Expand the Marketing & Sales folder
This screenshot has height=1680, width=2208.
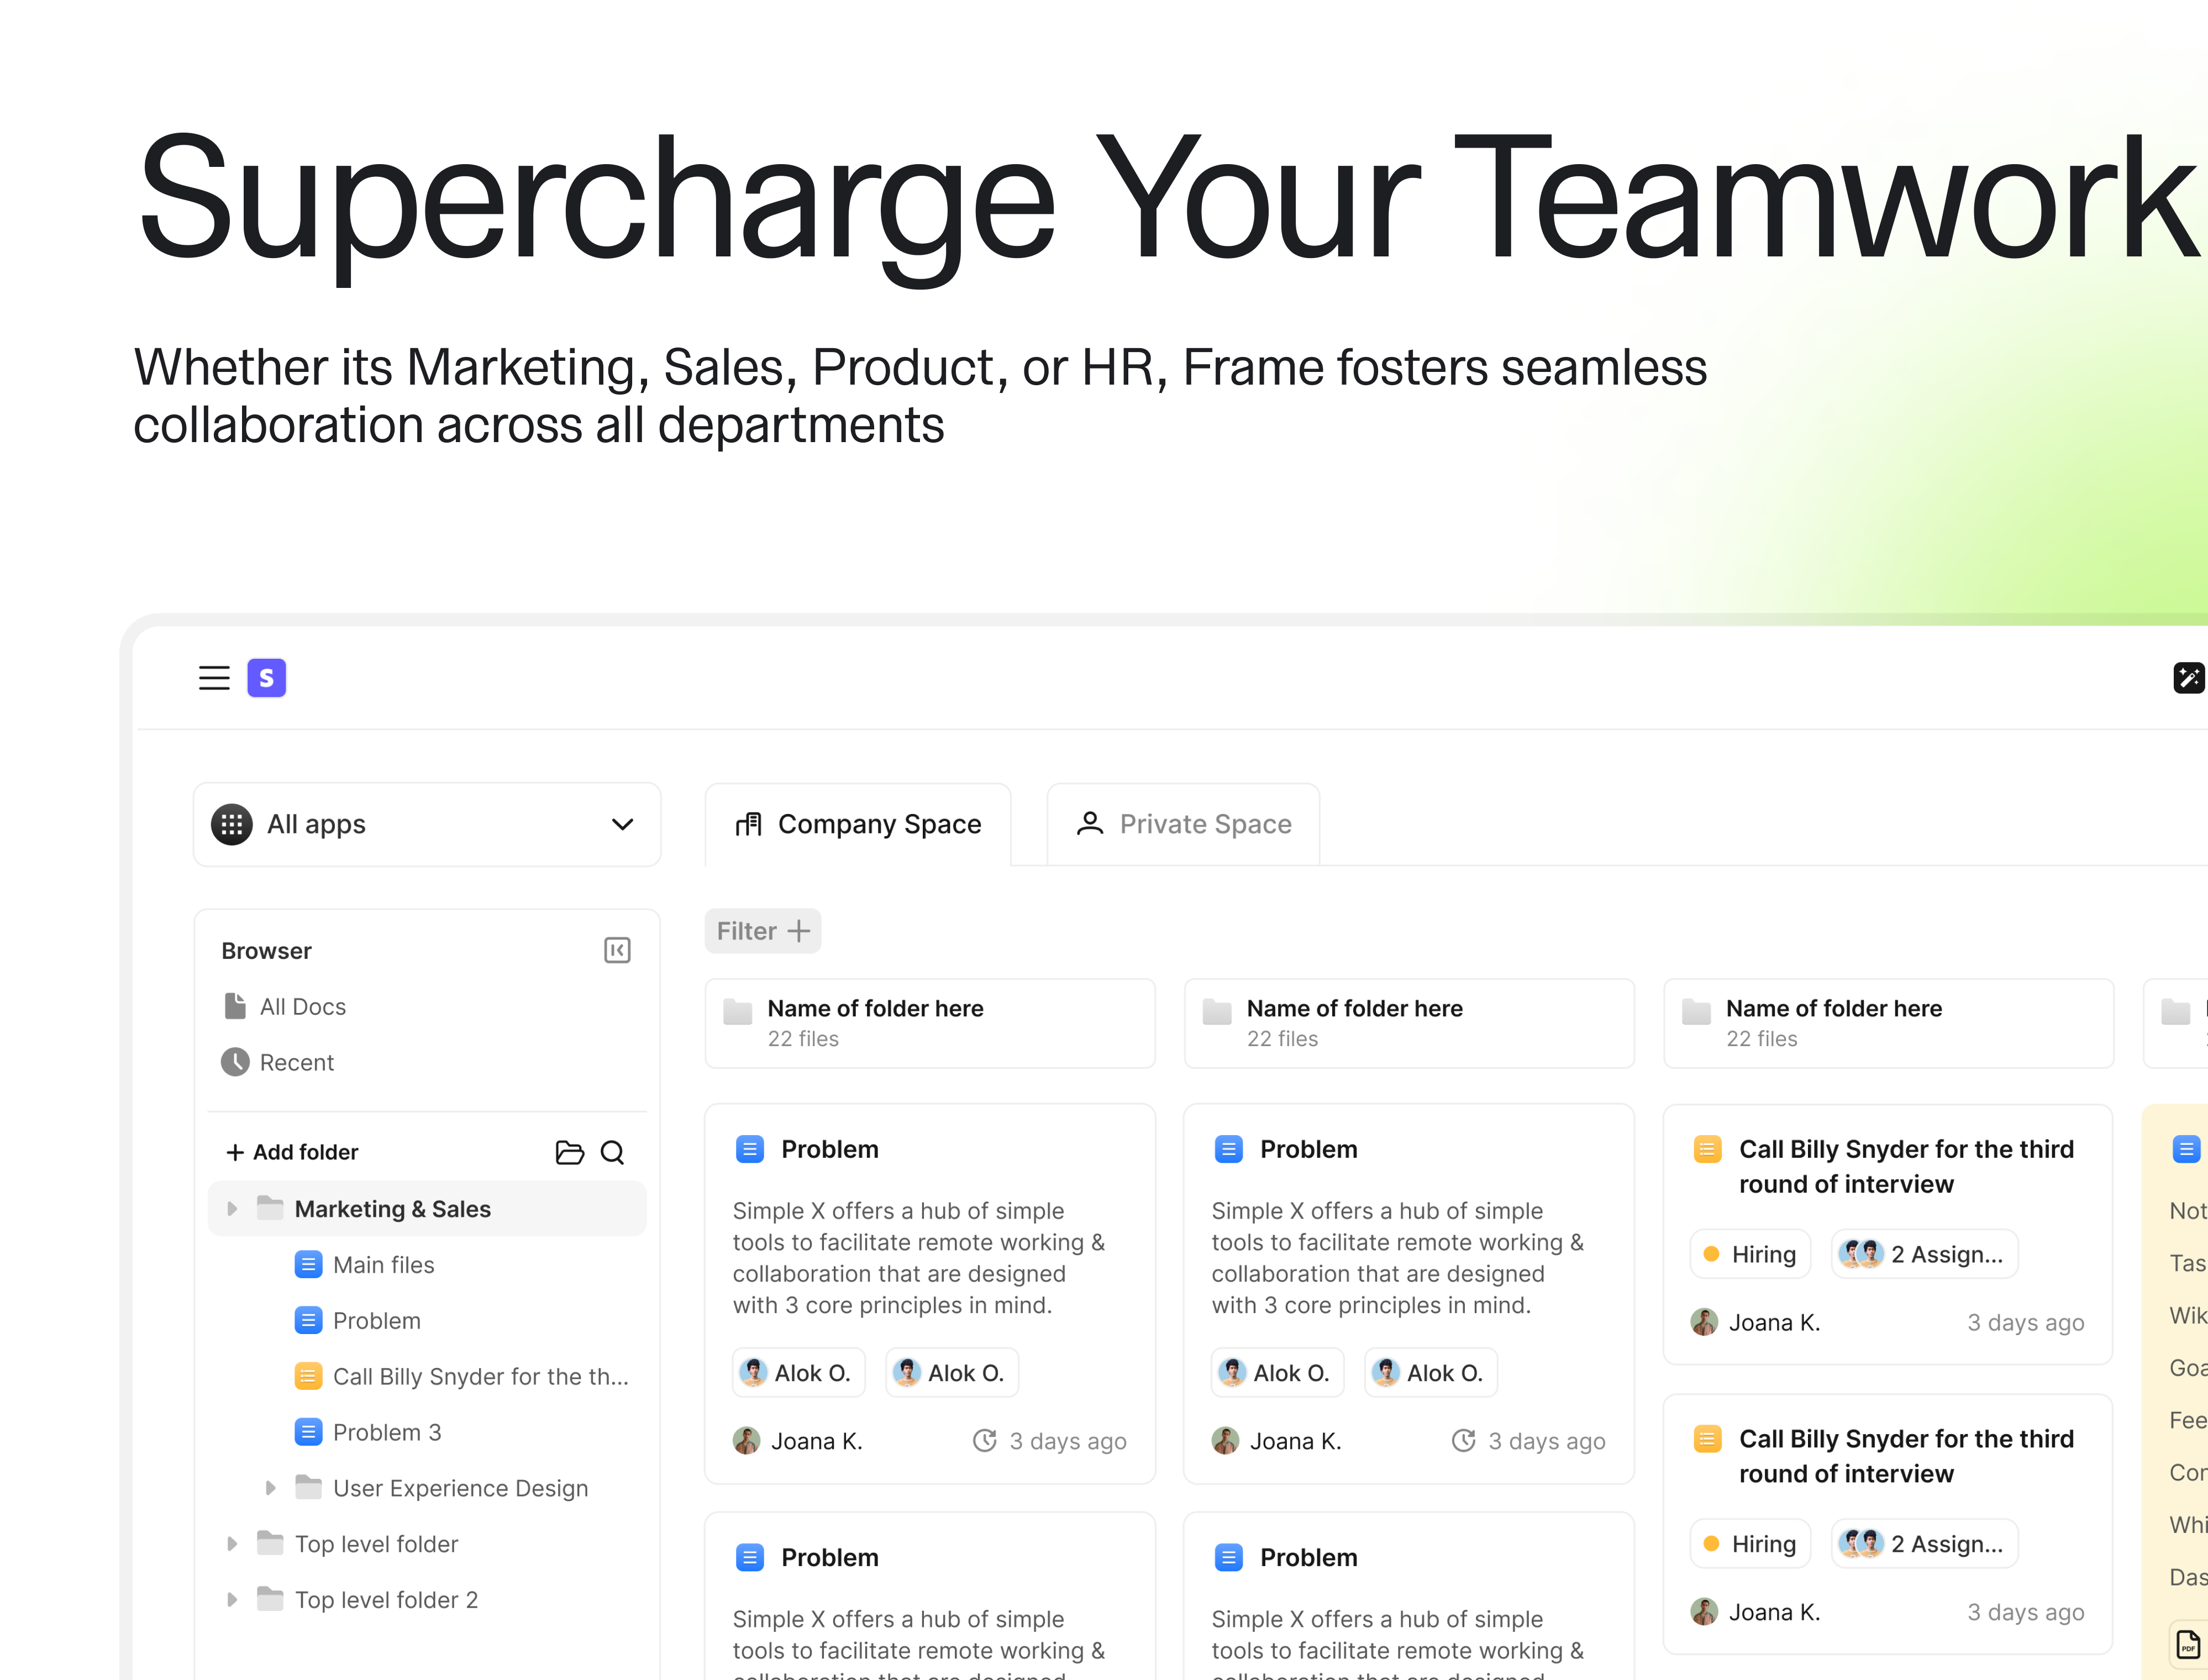pos(232,1208)
